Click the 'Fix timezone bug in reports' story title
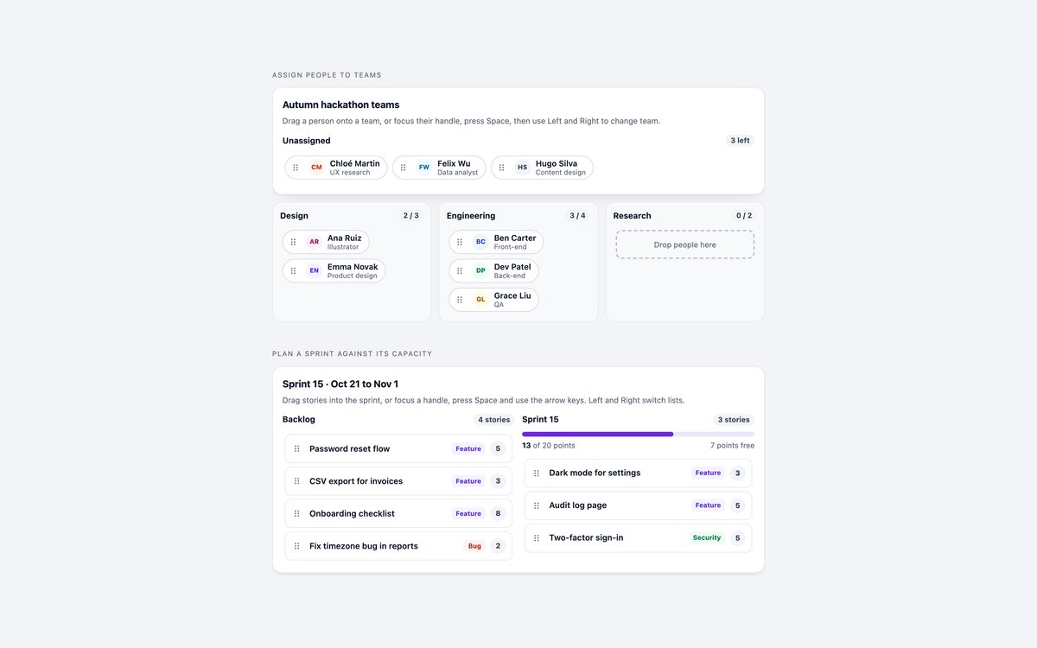Viewport: 1037px width, 648px height. pos(364,546)
